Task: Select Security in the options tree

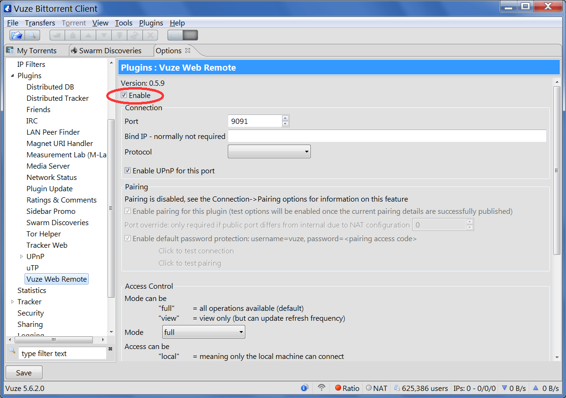Action: pyautogui.click(x=31, y=313)
